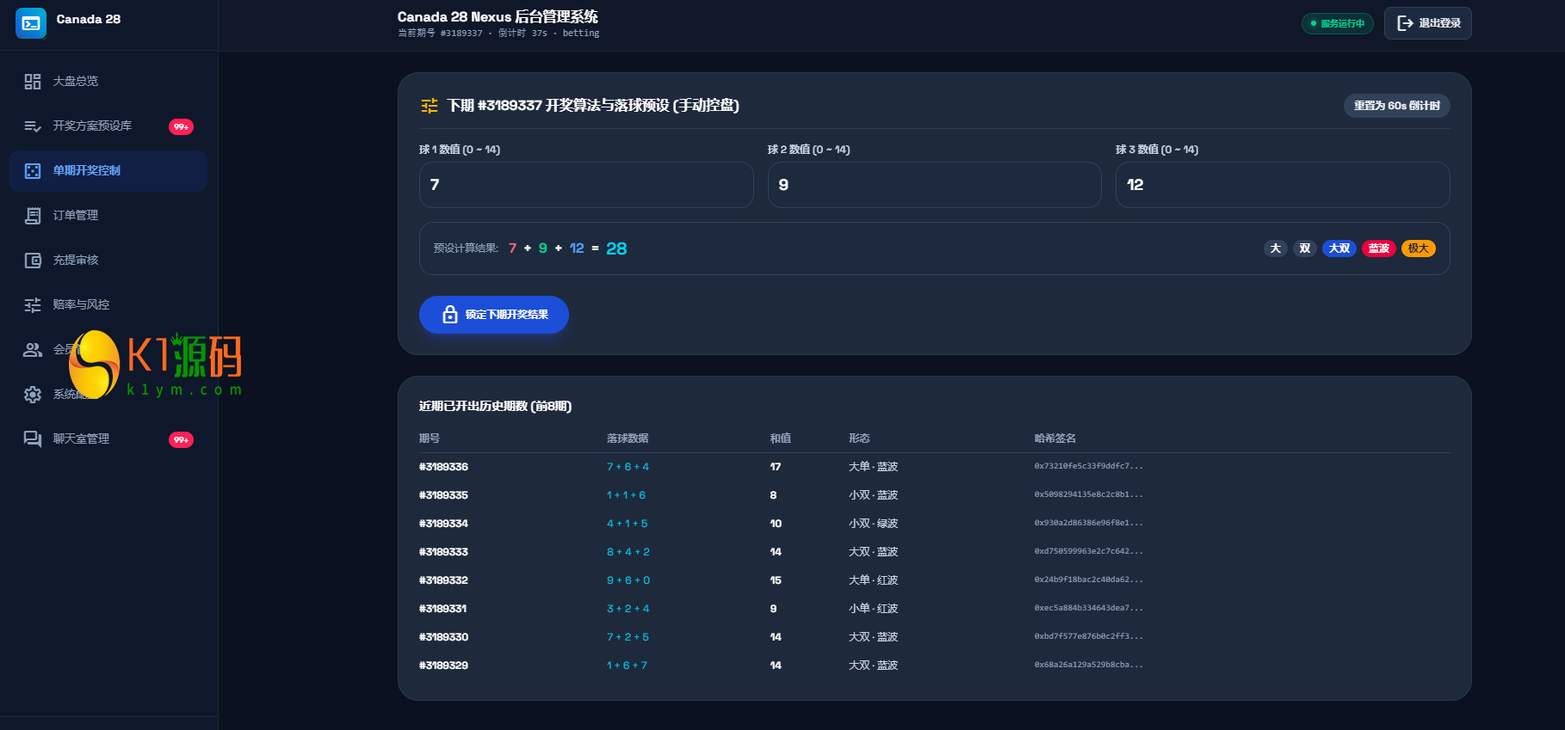Open the dashboard grid icon 大盘总览
Viewport: 1565px width, 730px height.
(x=33, y=82)
